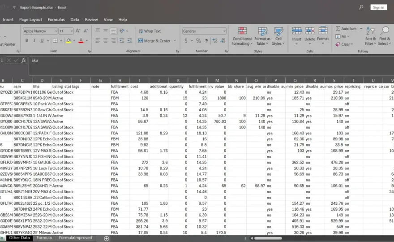Open Cell Styles menu
The height and width of the screenshot is (242, 394).
click(x=278, y=36)
